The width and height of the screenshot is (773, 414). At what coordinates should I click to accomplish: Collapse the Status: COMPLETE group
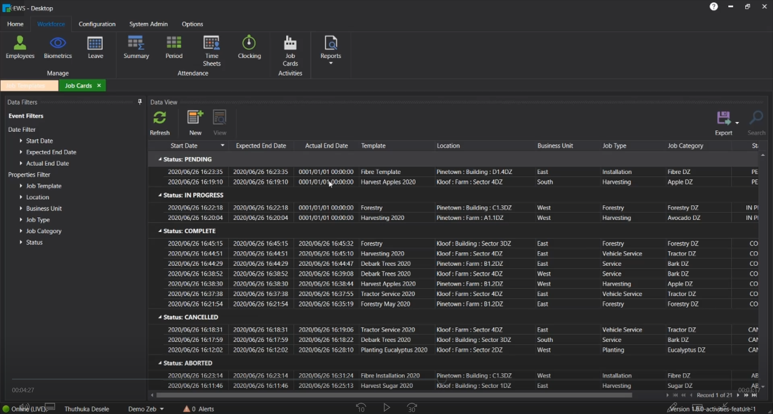(x=160, y=231)
